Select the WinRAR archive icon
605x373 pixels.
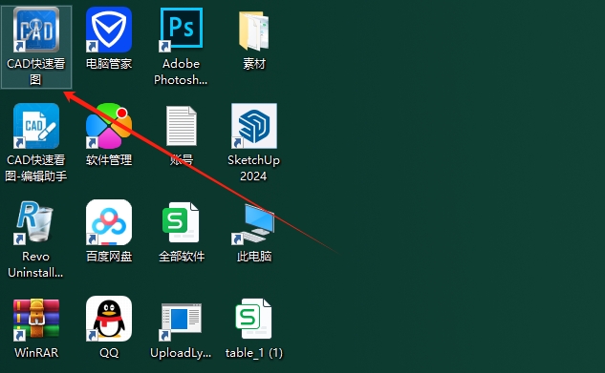coord(36,319)
